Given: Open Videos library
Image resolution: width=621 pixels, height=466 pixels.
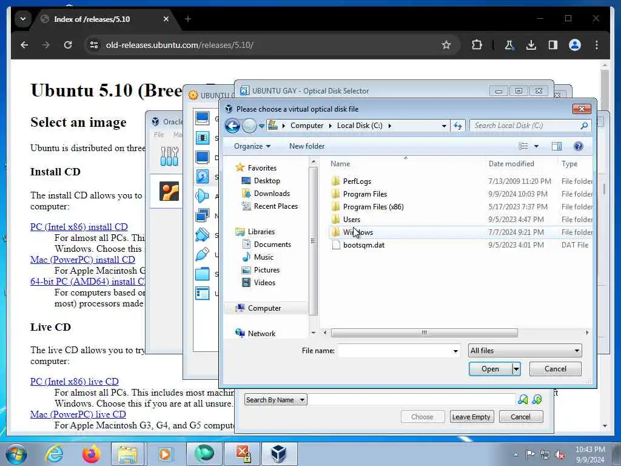Looking at the screenshot, I should coord(264,283).
